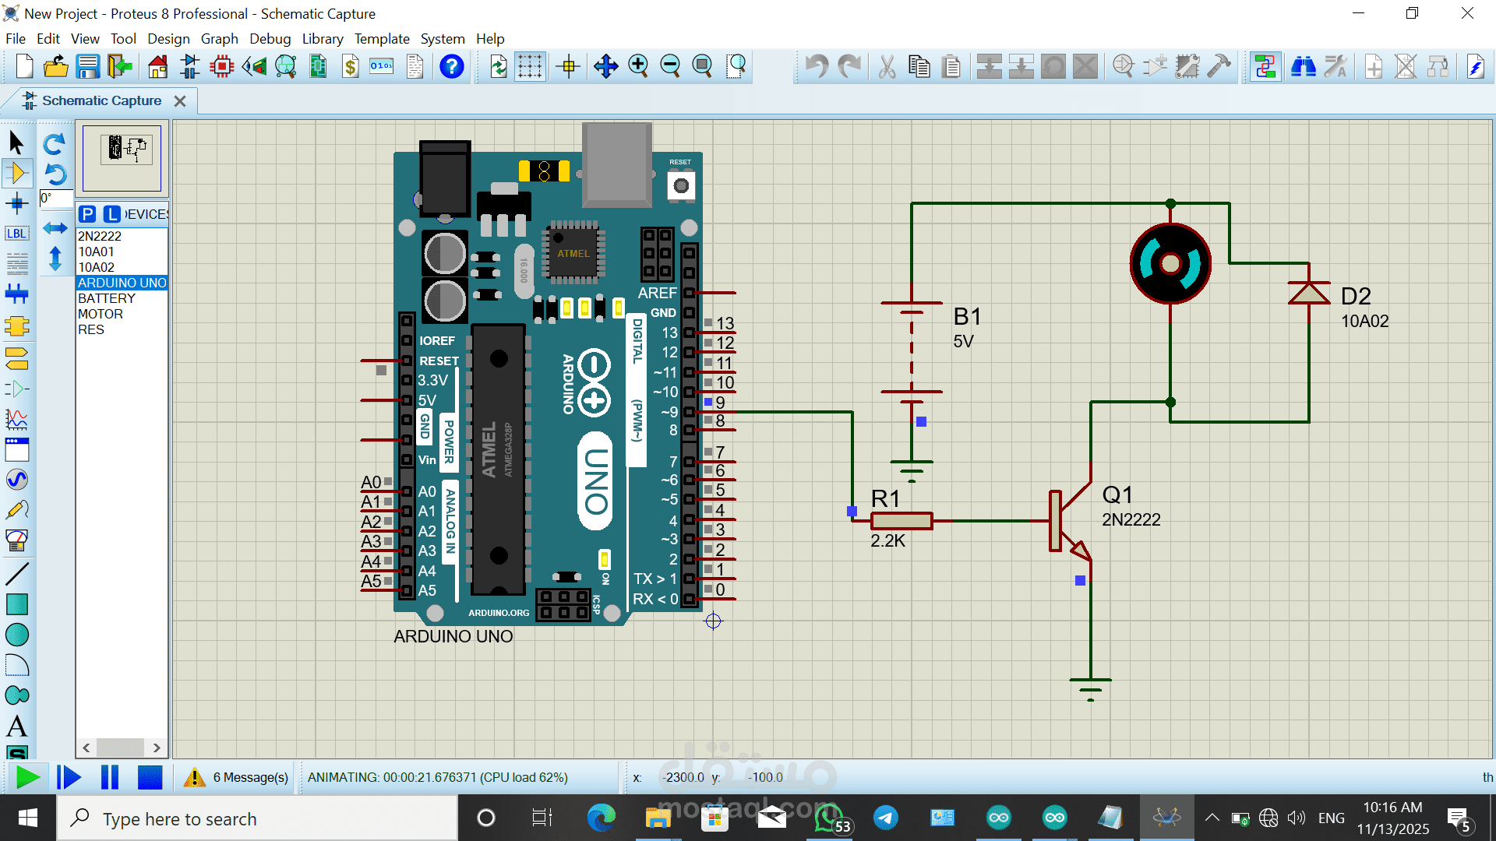Click Rotate Clockwise arrow icon
This screenshot has width=1496, height=841.
click(x=55, y=144)
